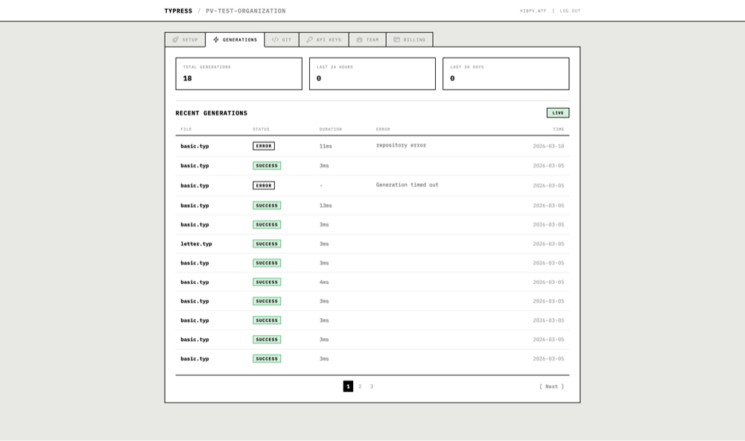The height and width of the screenshot is (441, 745).
Task: Click the 13ms duration value
Action: point(326,206)
